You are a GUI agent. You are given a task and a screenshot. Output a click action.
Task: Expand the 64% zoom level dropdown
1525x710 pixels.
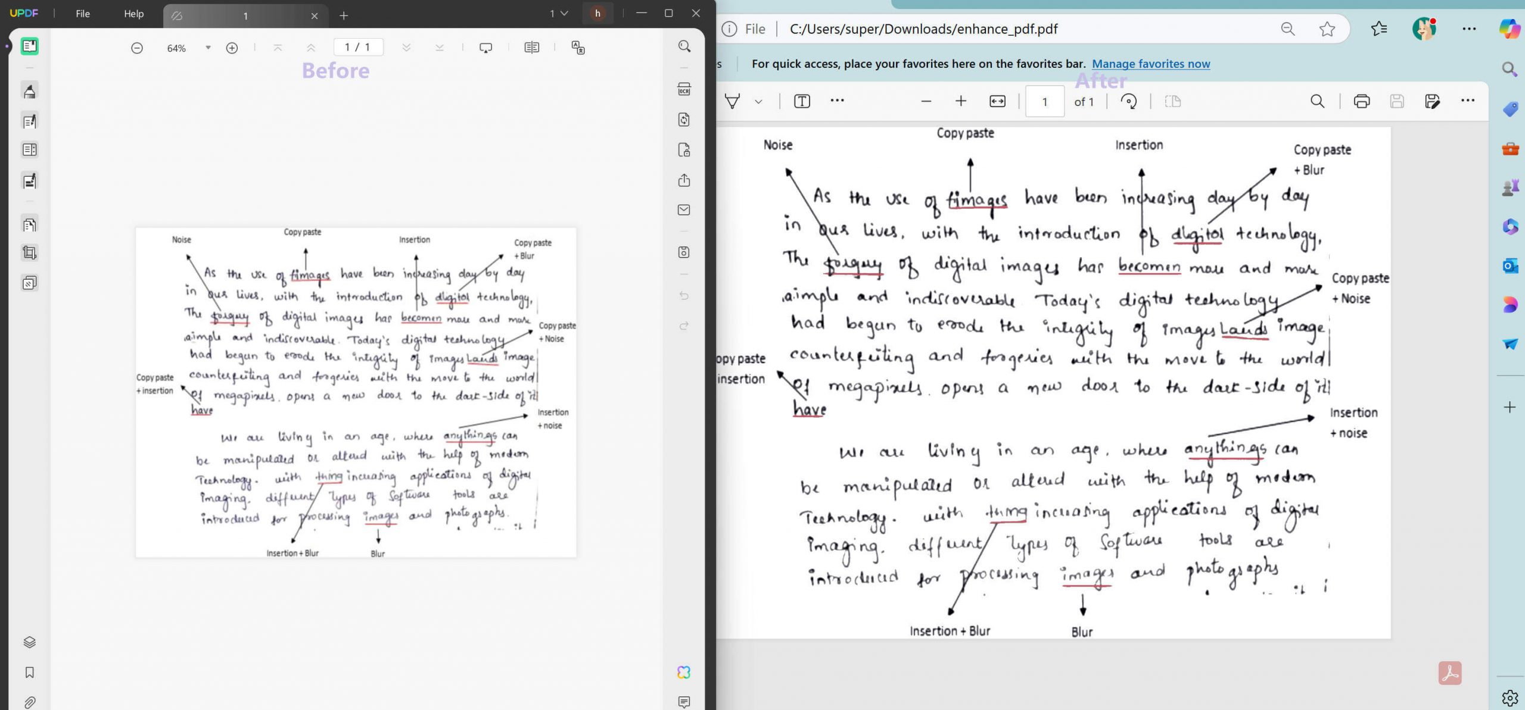pos(208,48)
